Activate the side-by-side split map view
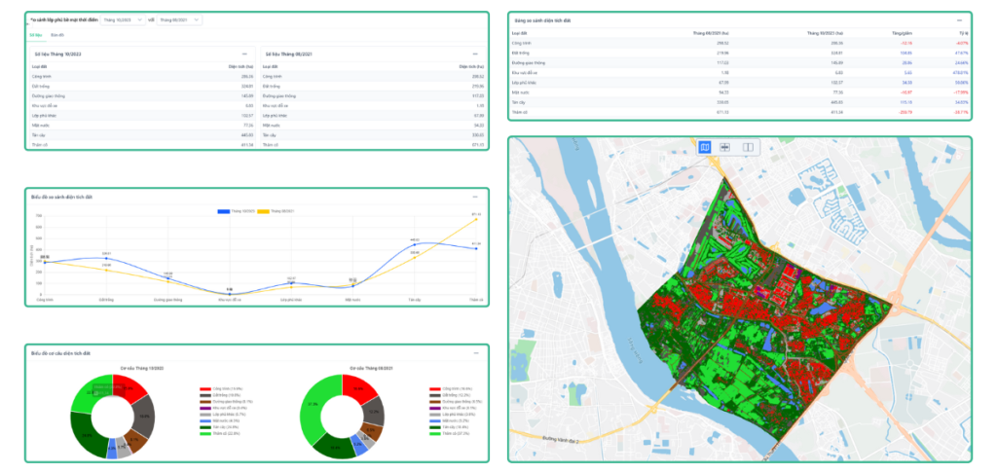Image resolution: width=997 pixels, height=474 pixels. pos(748,147)
